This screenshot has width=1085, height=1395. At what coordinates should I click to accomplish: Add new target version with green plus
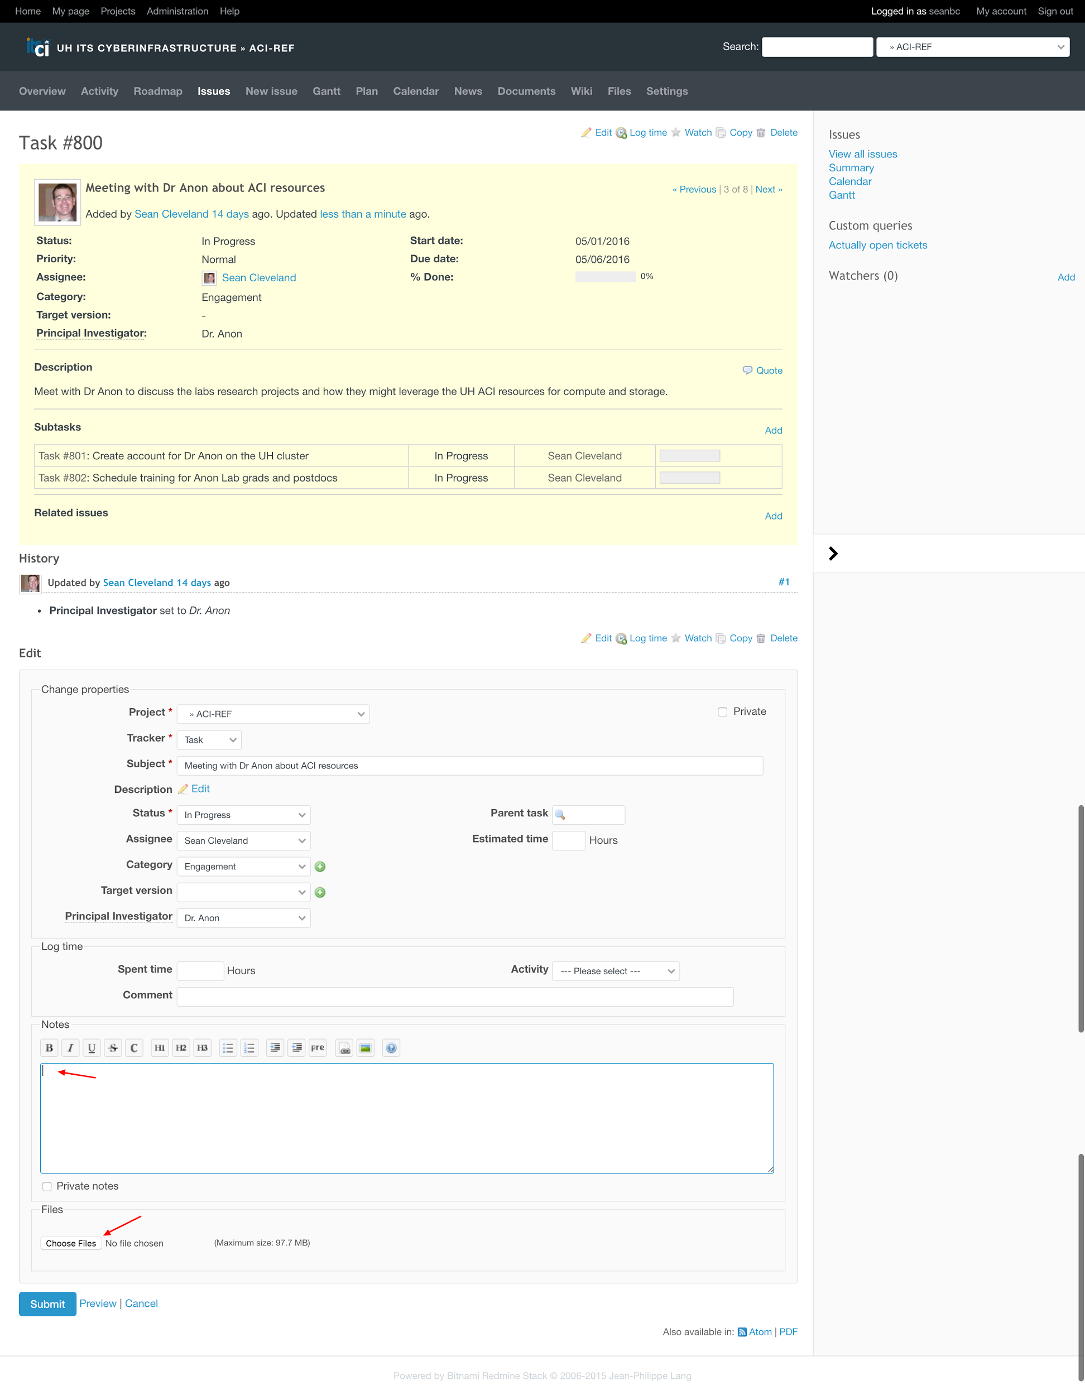pyautogui.click(x=320, y=892)
